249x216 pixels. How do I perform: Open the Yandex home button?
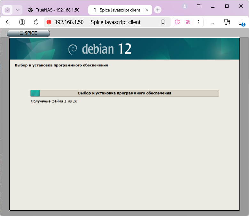[22, 22]
